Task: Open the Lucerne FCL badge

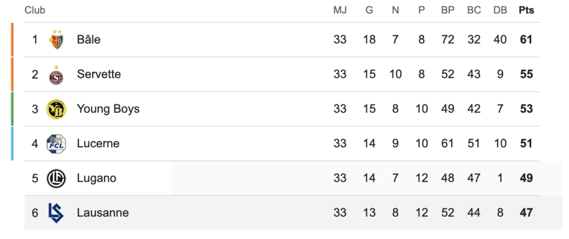Action: [x=56, y=144]
